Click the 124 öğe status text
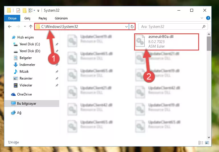The height and width of the screenshot is (152, 219). pos(13,142)
